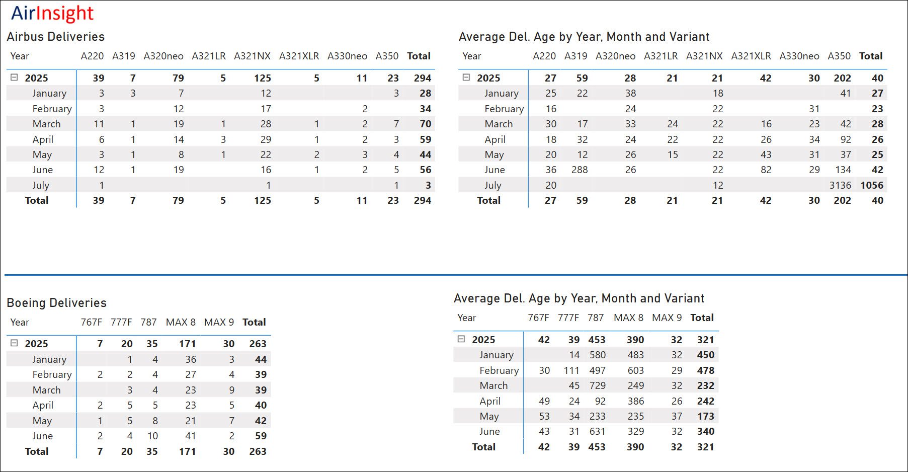The height and width of the screenshot is (472, 908).
Task: Select the Total column header in Boeing Deliveries
Action: 254,322
